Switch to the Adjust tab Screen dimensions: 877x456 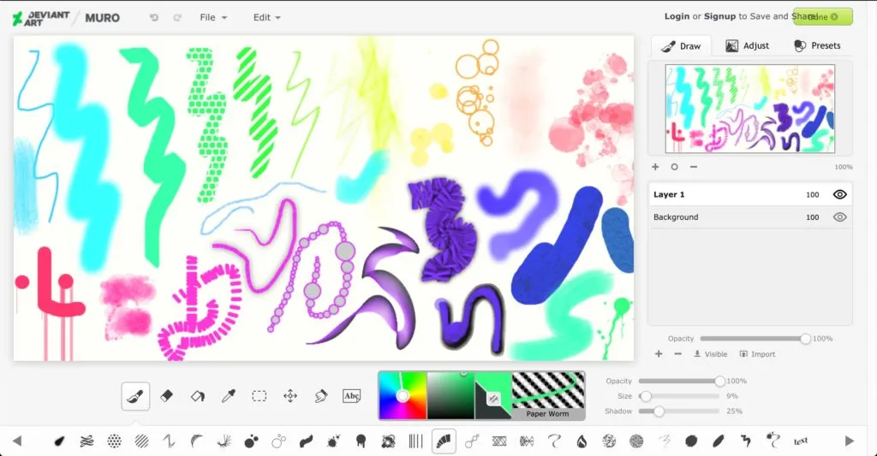(747, 45)
